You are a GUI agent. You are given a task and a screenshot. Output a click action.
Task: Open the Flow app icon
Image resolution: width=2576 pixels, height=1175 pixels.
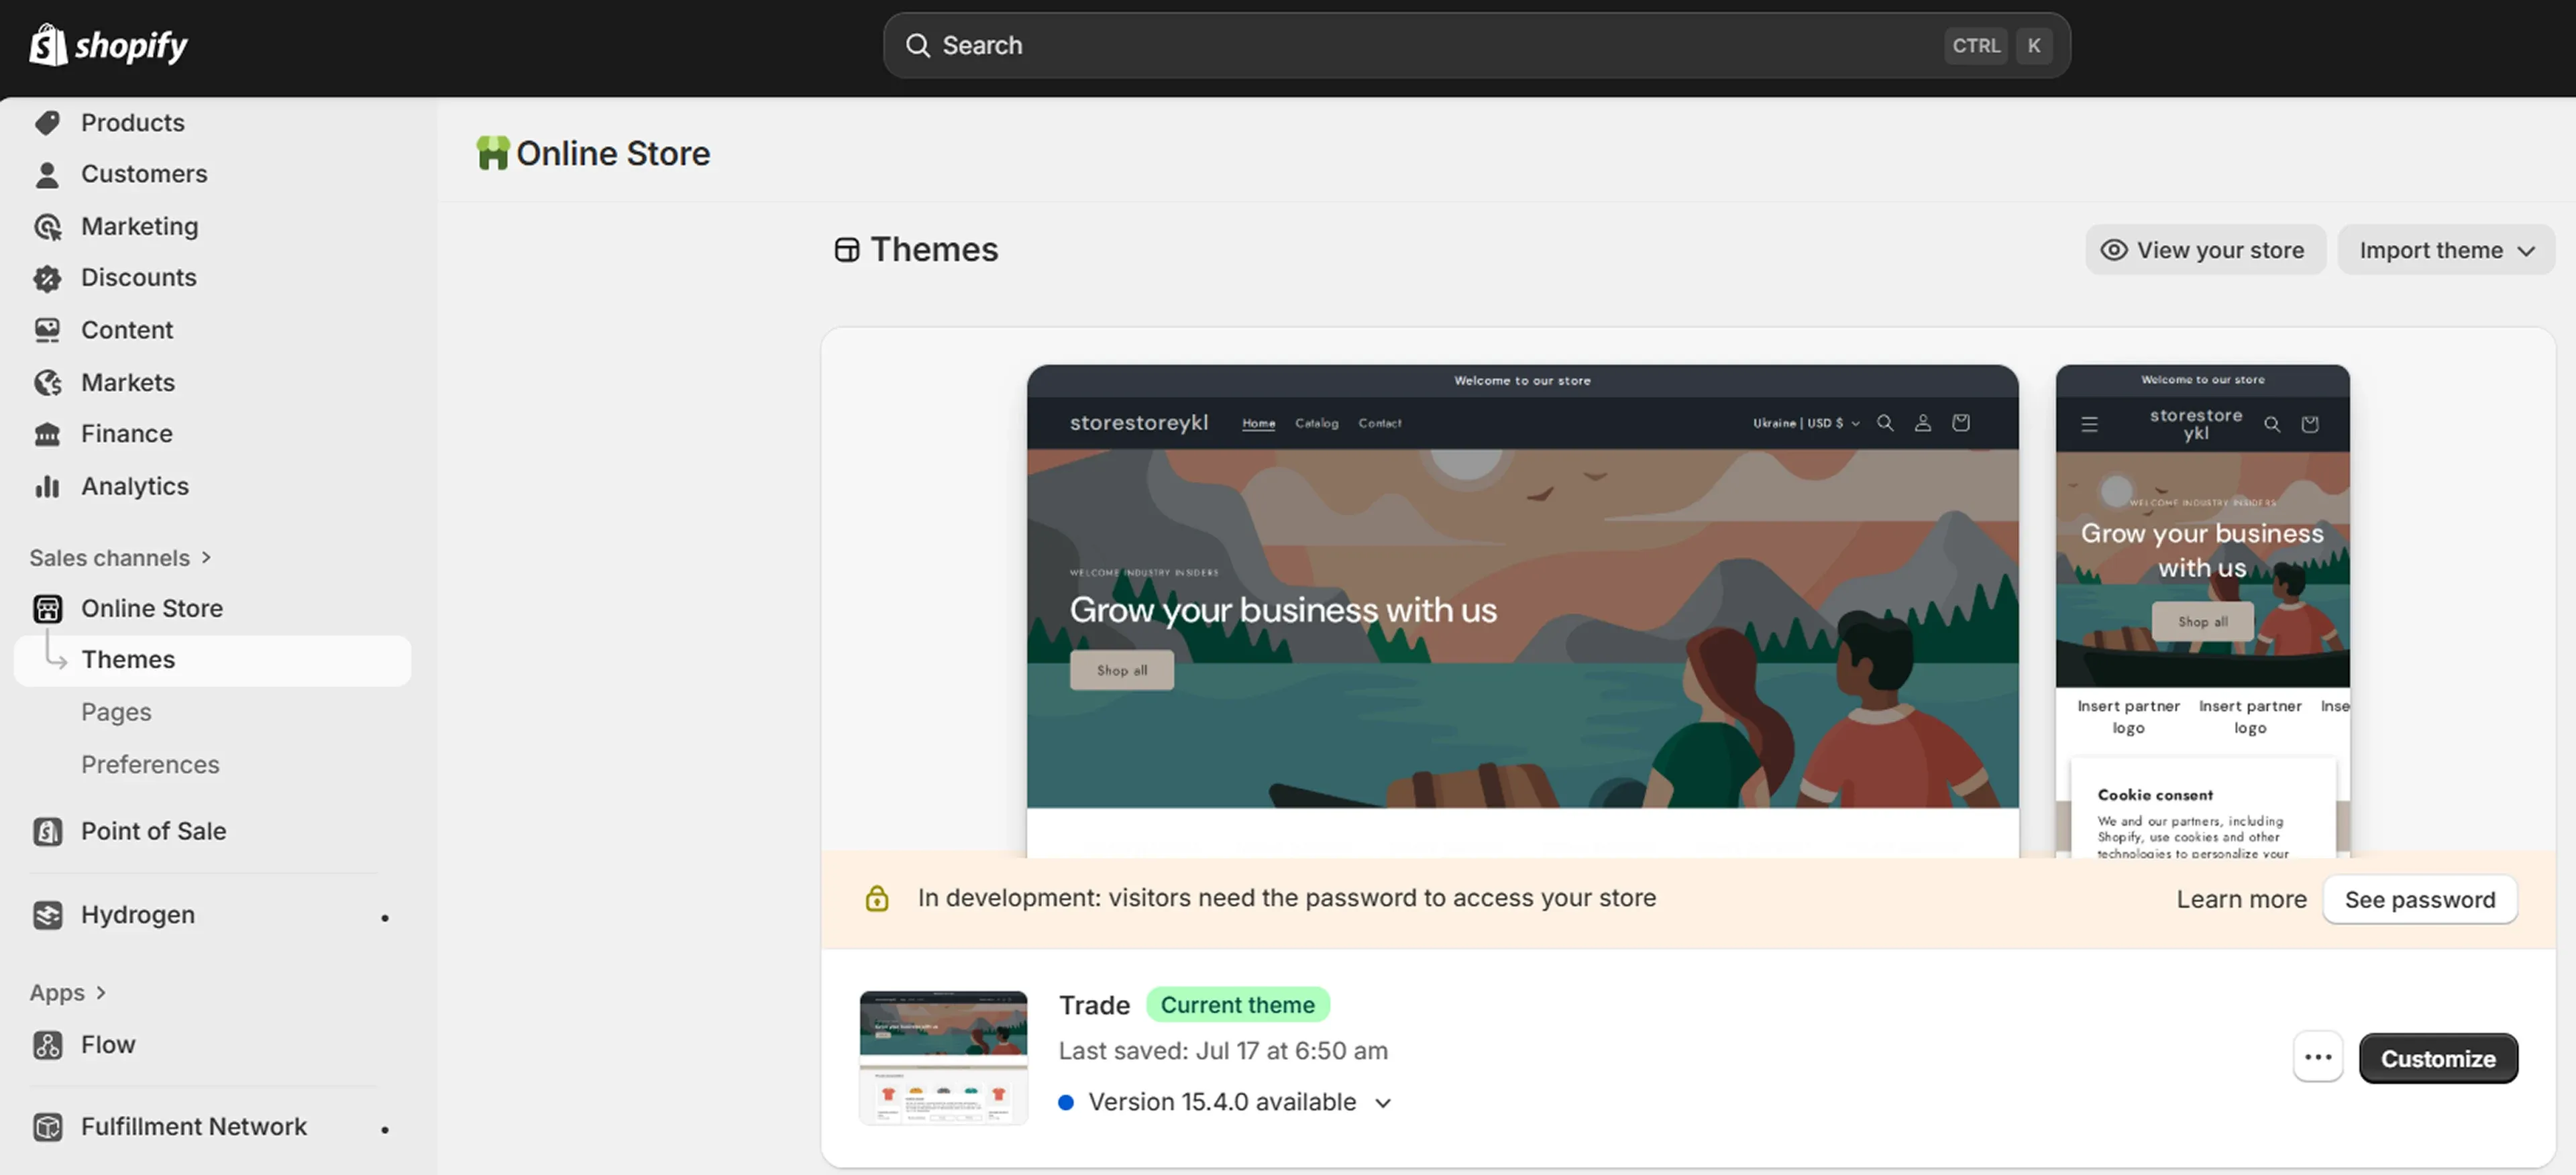click(47, 1044)
